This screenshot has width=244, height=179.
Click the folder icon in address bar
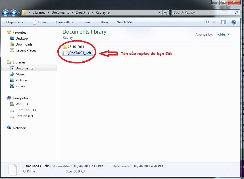(x=24, y=13)
